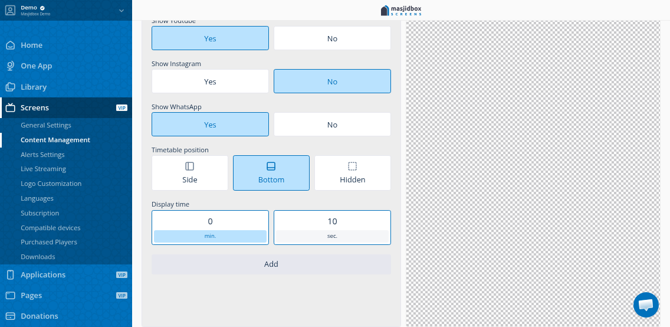Click the Donations card icon
This screenshot has width=670, height=327.
click(x=10, y=316)
